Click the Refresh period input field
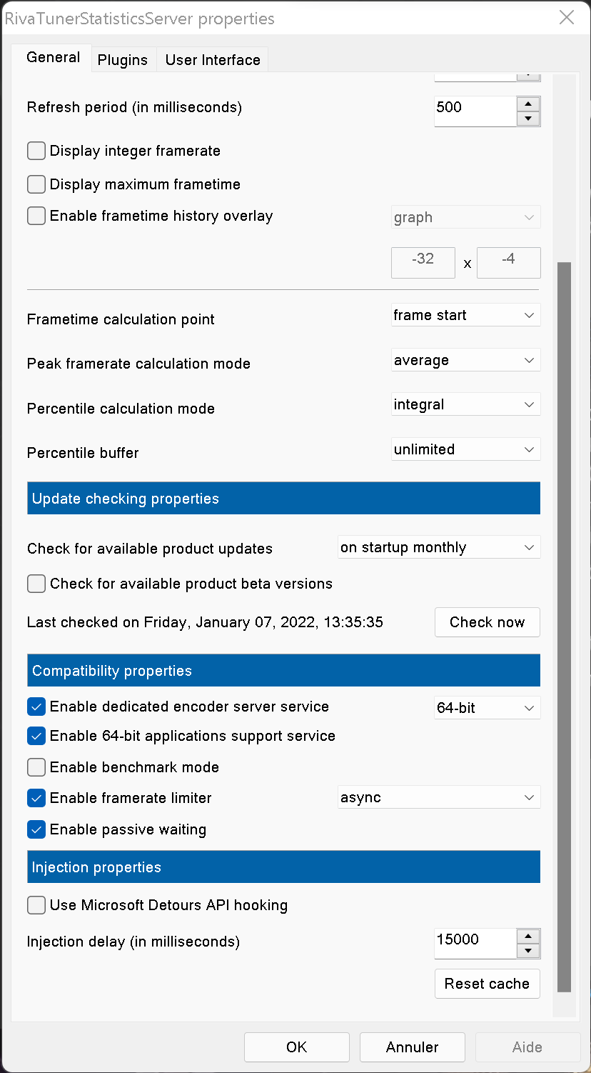 (475, 108)
